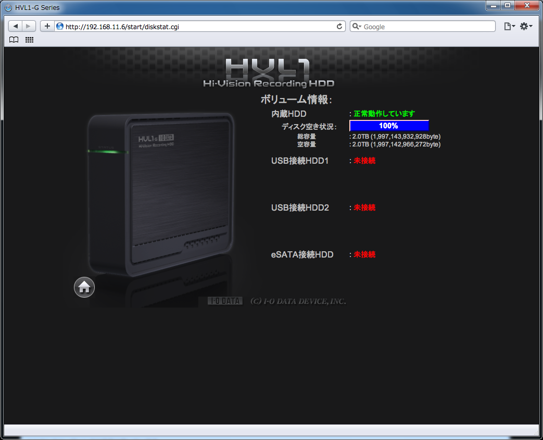The height and width of the screenshot is (440, 543).
Task: Open the page menu dropdown
Action: (x=509, y=27)
